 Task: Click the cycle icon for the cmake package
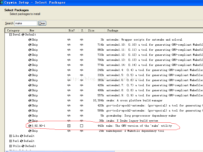click(30, 100)
